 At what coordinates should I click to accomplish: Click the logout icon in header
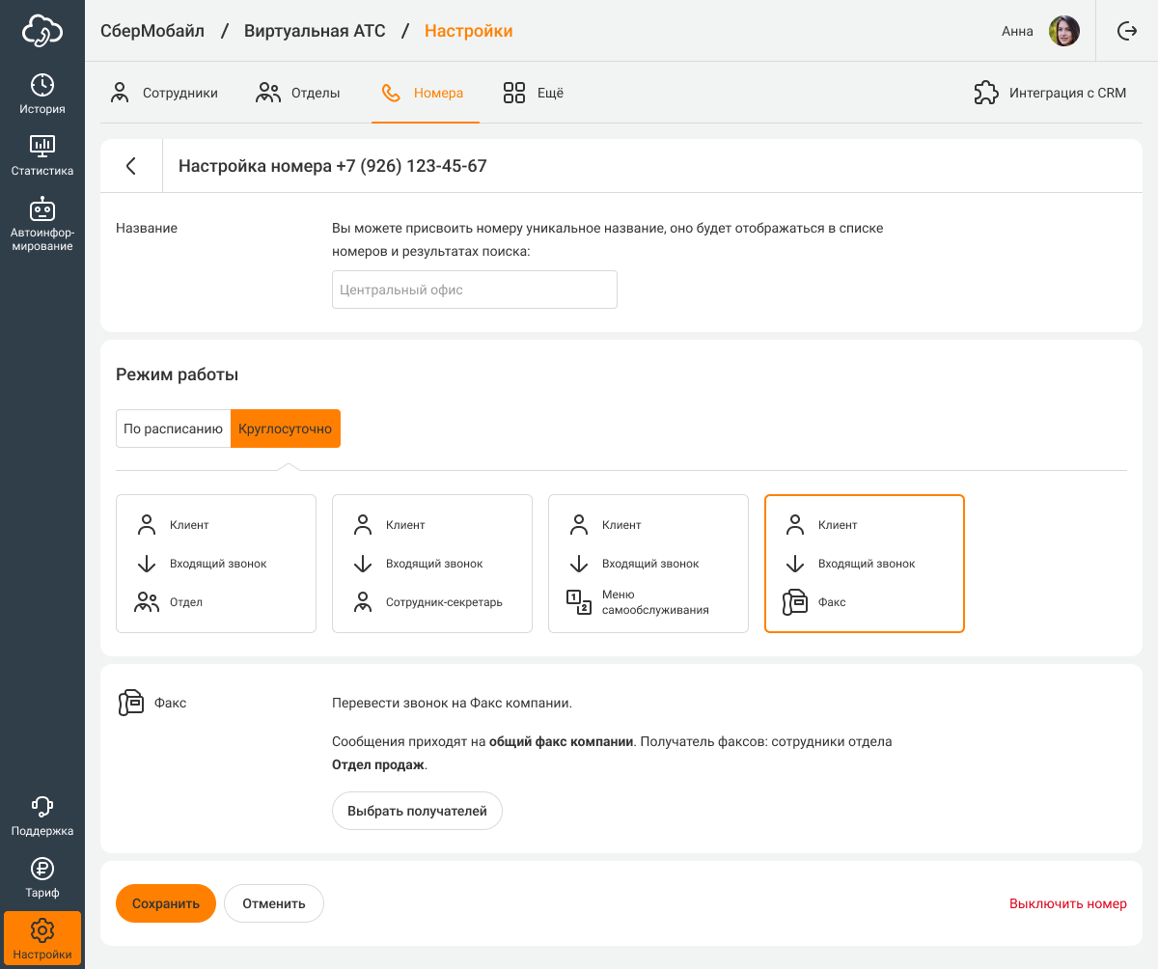click(x=1126, y=31)
